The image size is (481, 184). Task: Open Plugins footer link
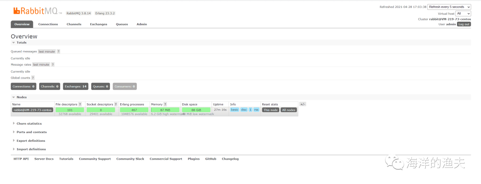tap(194, 159)
